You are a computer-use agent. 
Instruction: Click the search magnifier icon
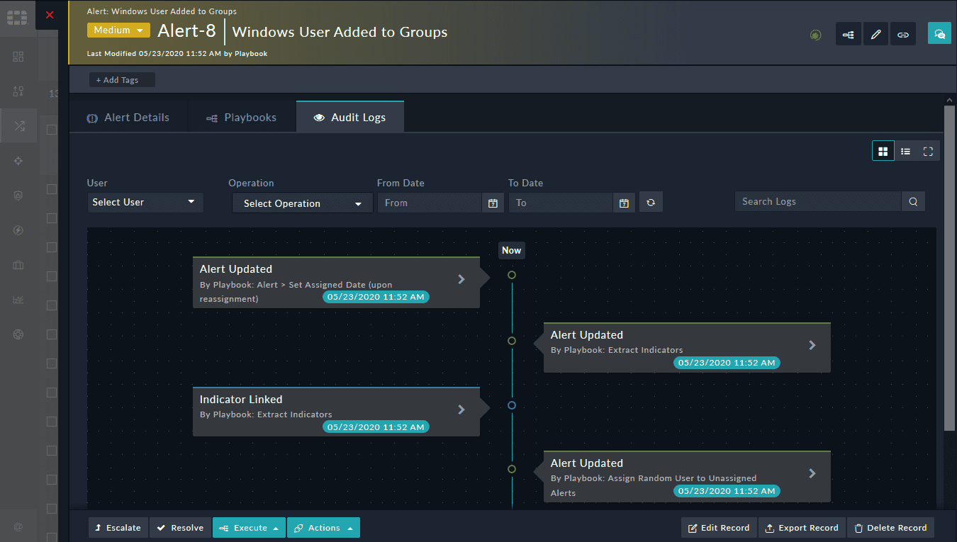[x=913, y=202]
